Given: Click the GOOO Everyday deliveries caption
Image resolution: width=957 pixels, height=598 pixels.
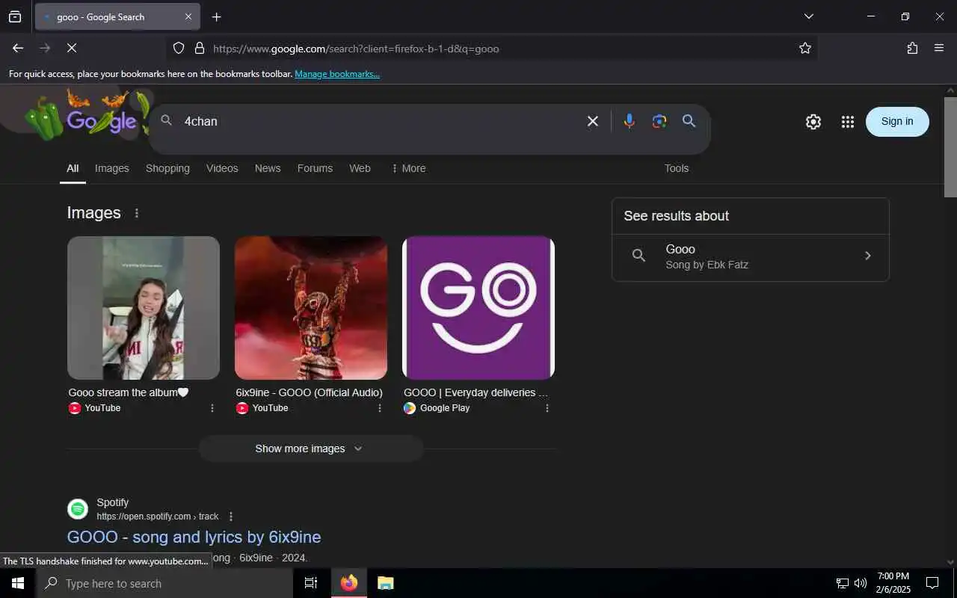Looking at the screenshot, I should click(476, 392).
